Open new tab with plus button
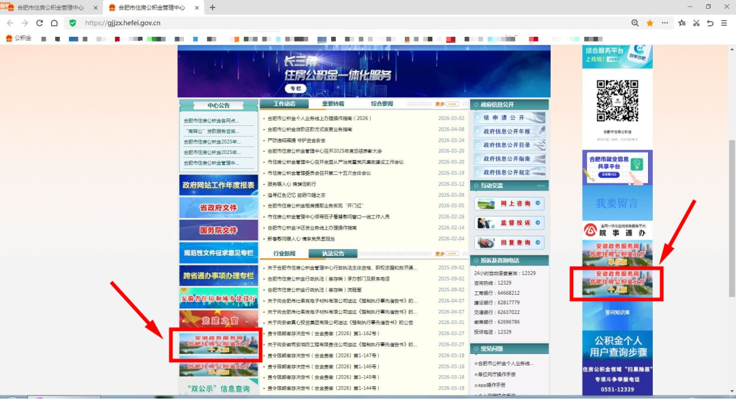The image size is (736, 399). click(213, 7)
